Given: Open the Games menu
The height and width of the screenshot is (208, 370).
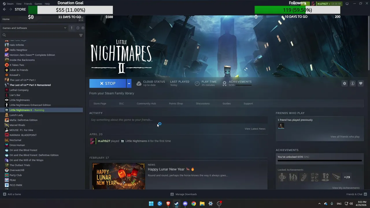Looking at the screenshot, I should click(x=38, y=4).
